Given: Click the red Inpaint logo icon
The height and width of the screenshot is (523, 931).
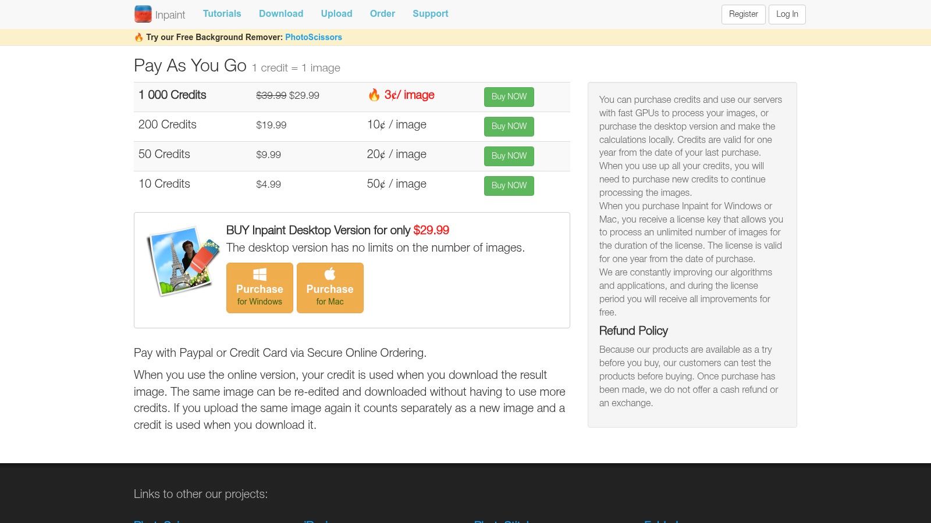Looking at the screenshot, I should coord(143,14).
